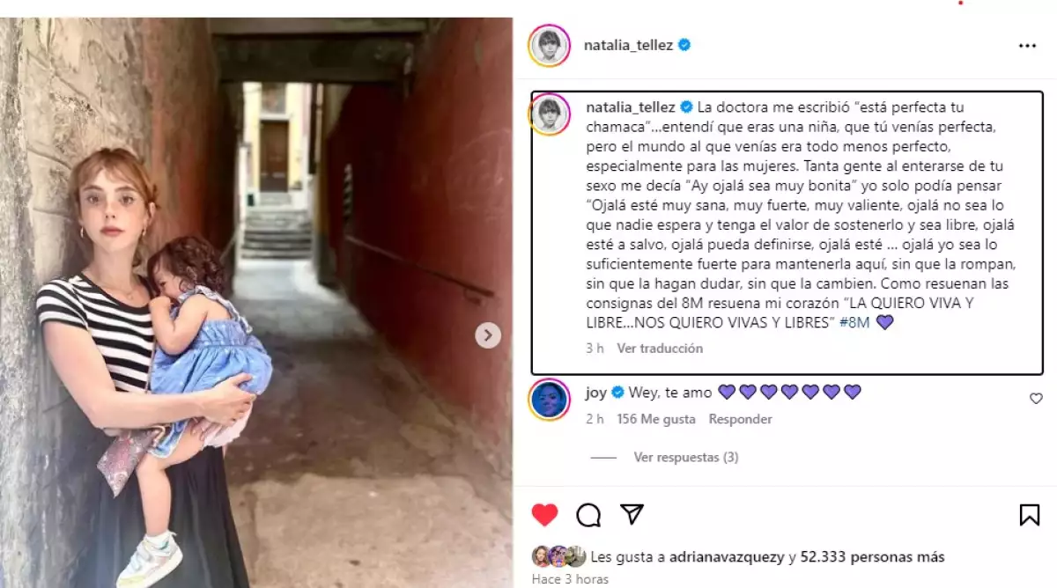The height and width of the screenshot is (588, 1057).
Task: Save the post with the bookmark icon
Action: pyautogui.click(x=1029, y=515)
